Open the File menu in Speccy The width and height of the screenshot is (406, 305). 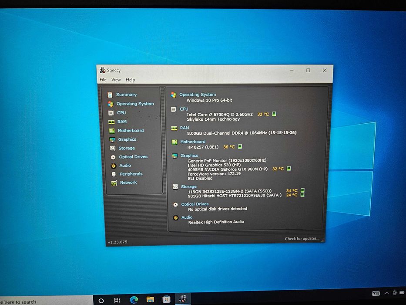coord(103,80)
